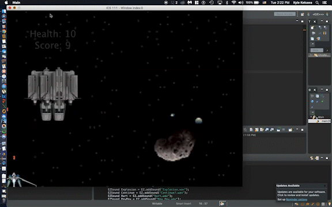The height and width of the screenshot is (207, 332).
Task: Click the lightbulb tip icon in status bar
Action: pos(329,204)
